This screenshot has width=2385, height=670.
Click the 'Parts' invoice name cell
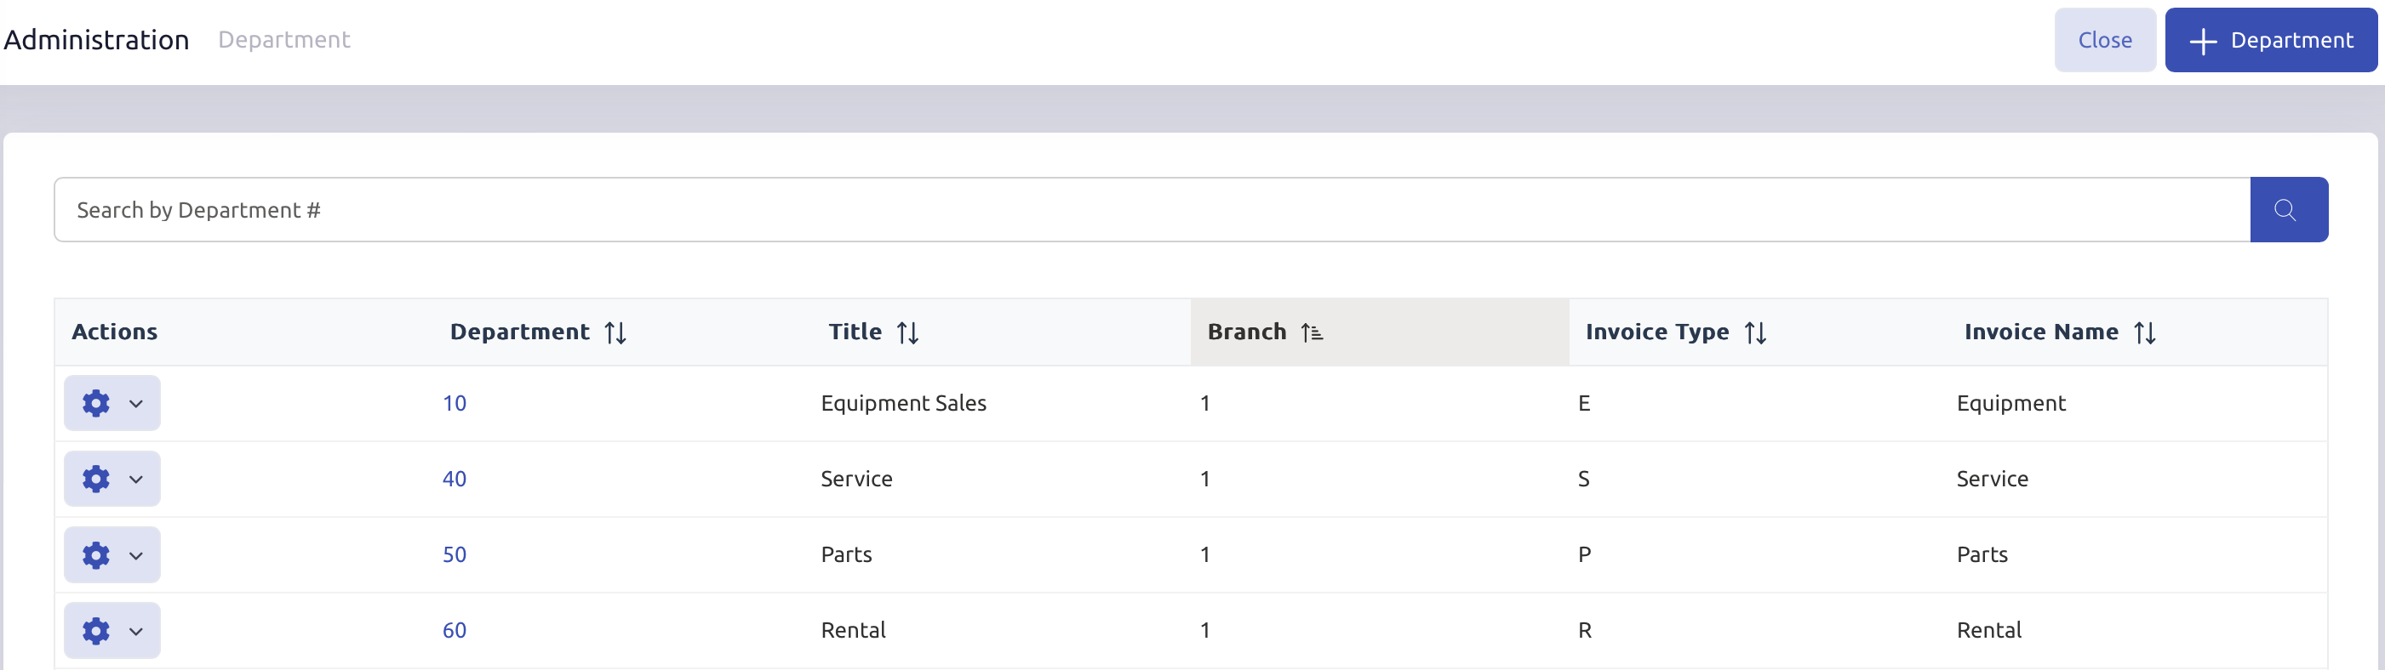tap(1982, 555)
